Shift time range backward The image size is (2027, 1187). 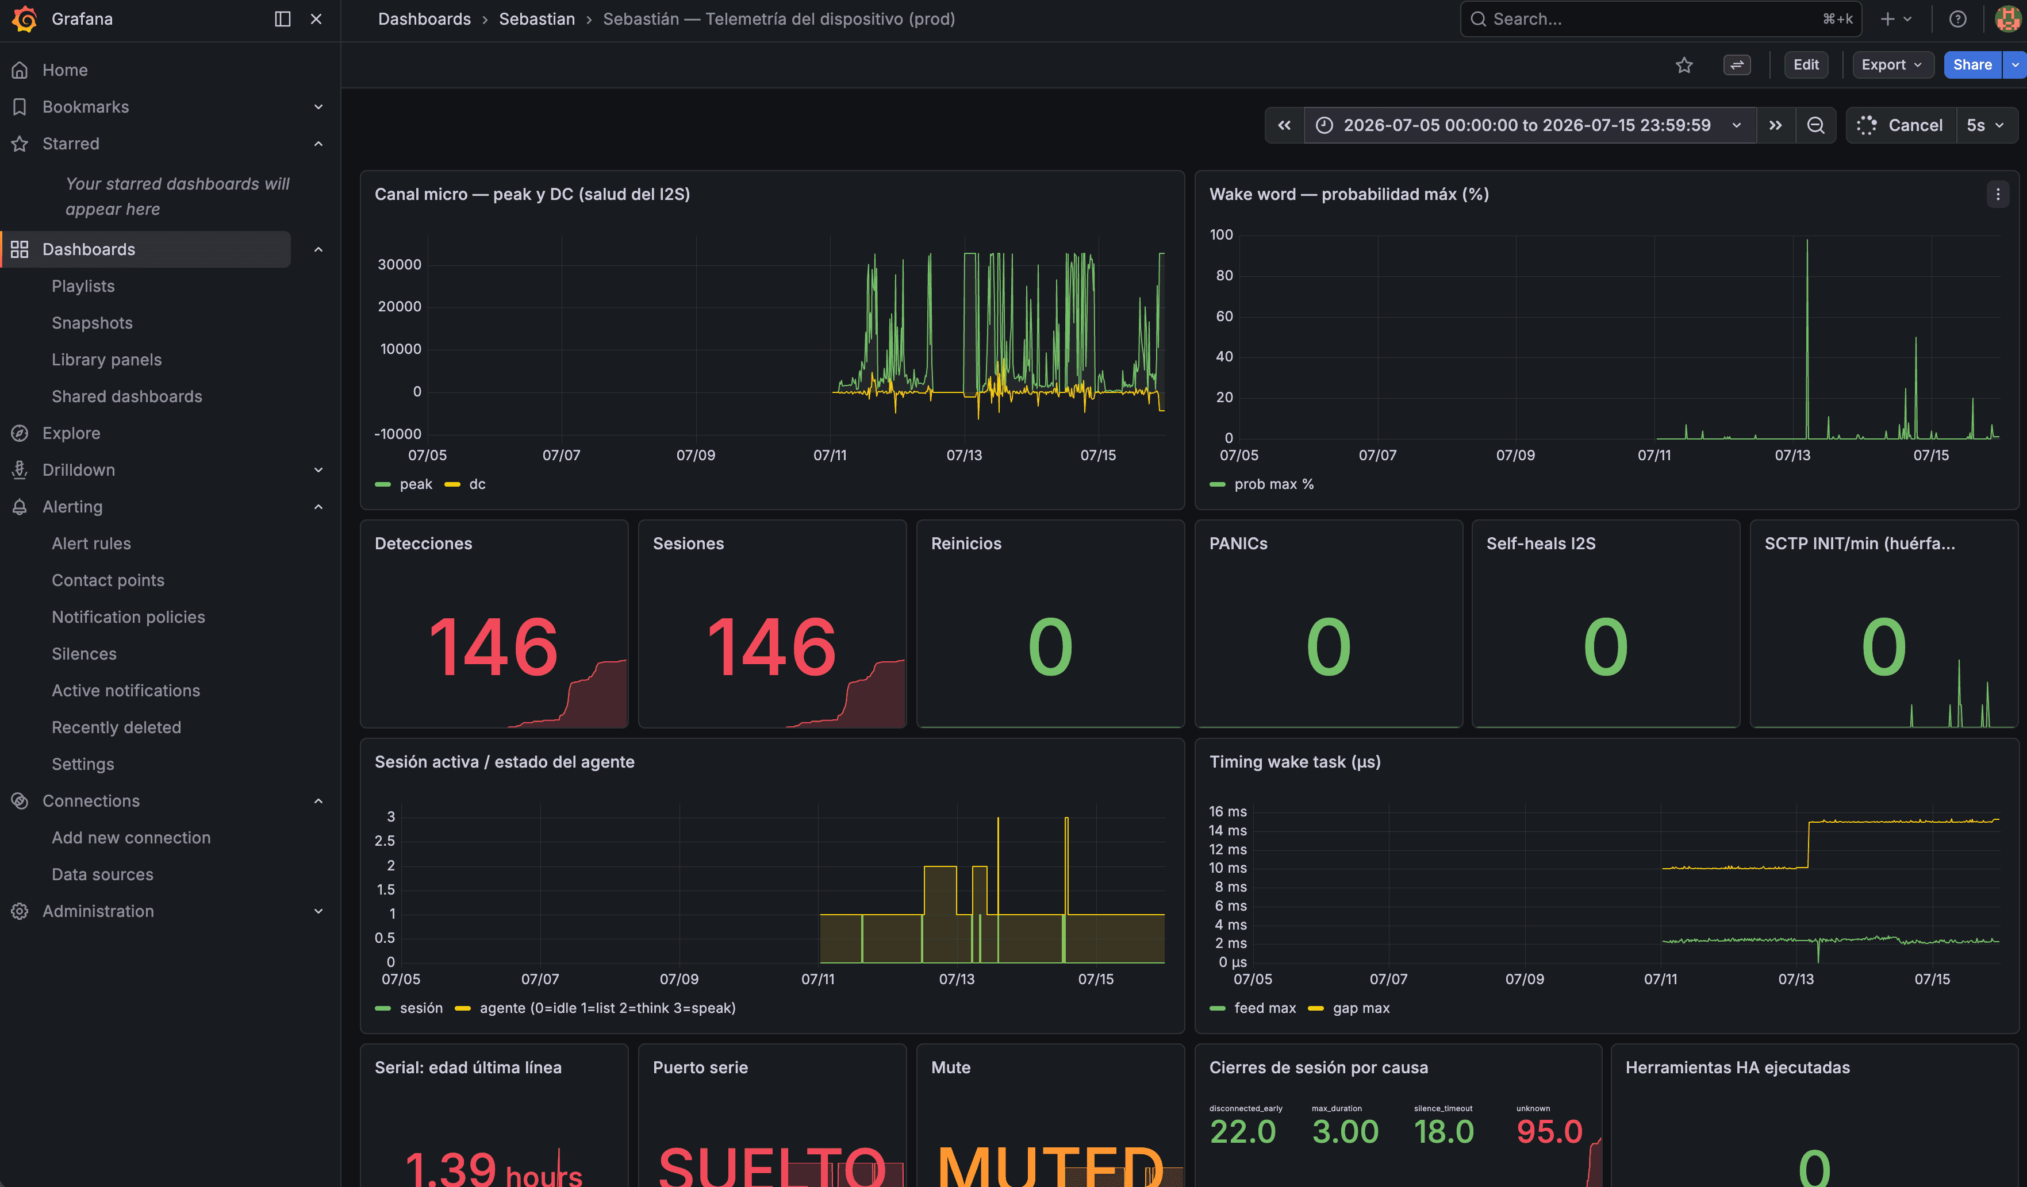[1285, 125]
